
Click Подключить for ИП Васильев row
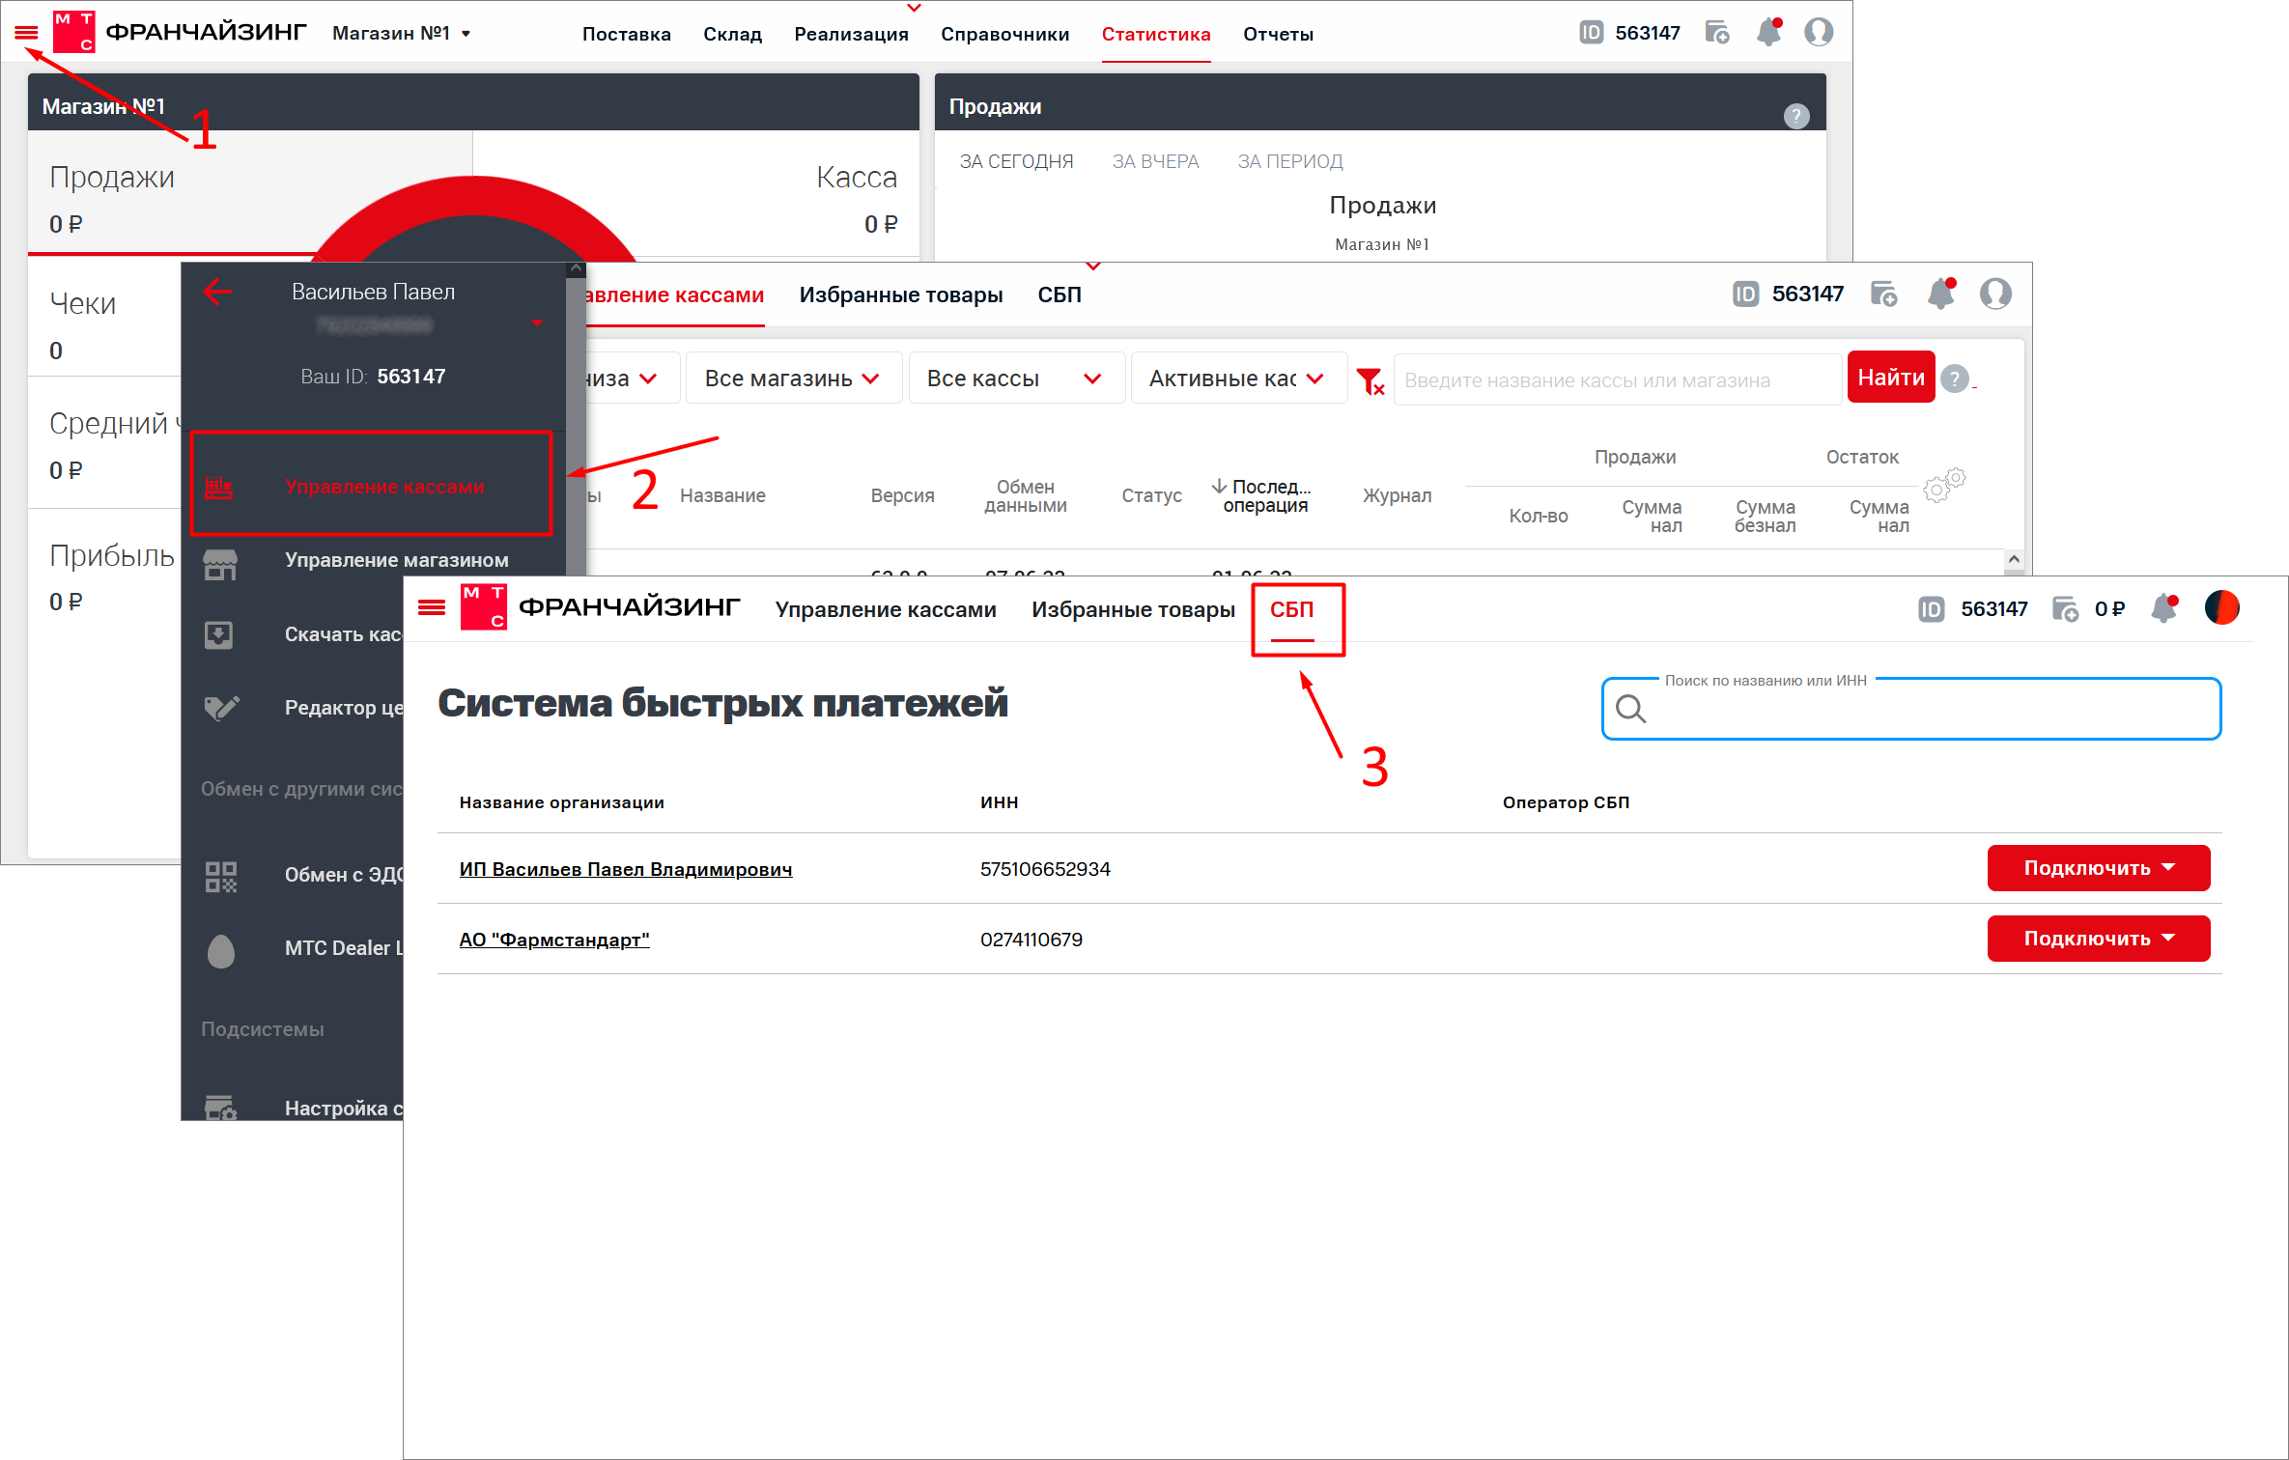[2098, 868]
